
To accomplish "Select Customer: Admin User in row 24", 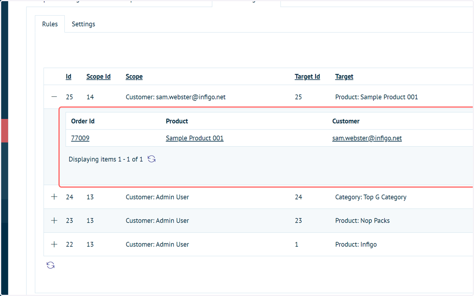I will tap(157, 197).
